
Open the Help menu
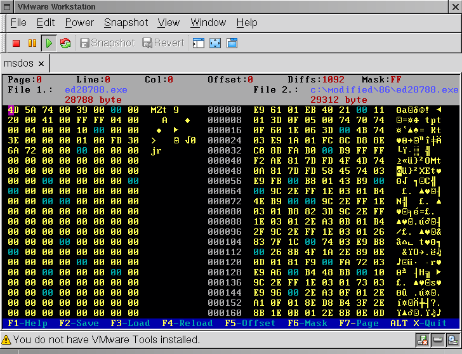coord(247,22)
